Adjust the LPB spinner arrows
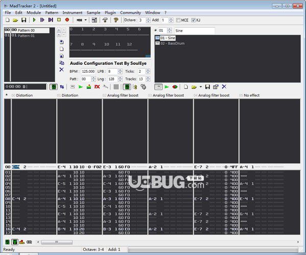This screenshot has height=255, width=306. pos(120,71)
